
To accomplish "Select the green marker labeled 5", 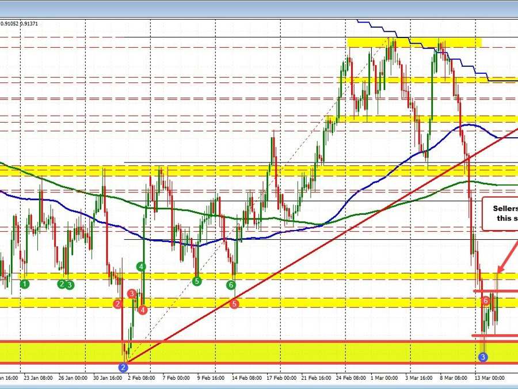I will [196, 281].
